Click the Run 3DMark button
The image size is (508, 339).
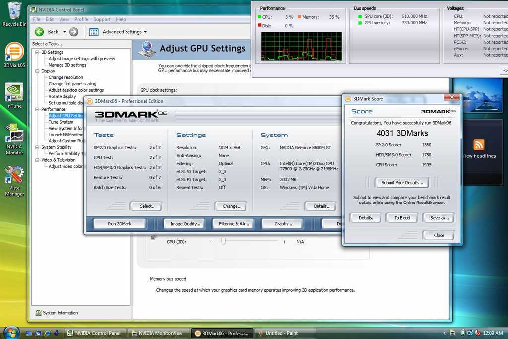(120, 224)
